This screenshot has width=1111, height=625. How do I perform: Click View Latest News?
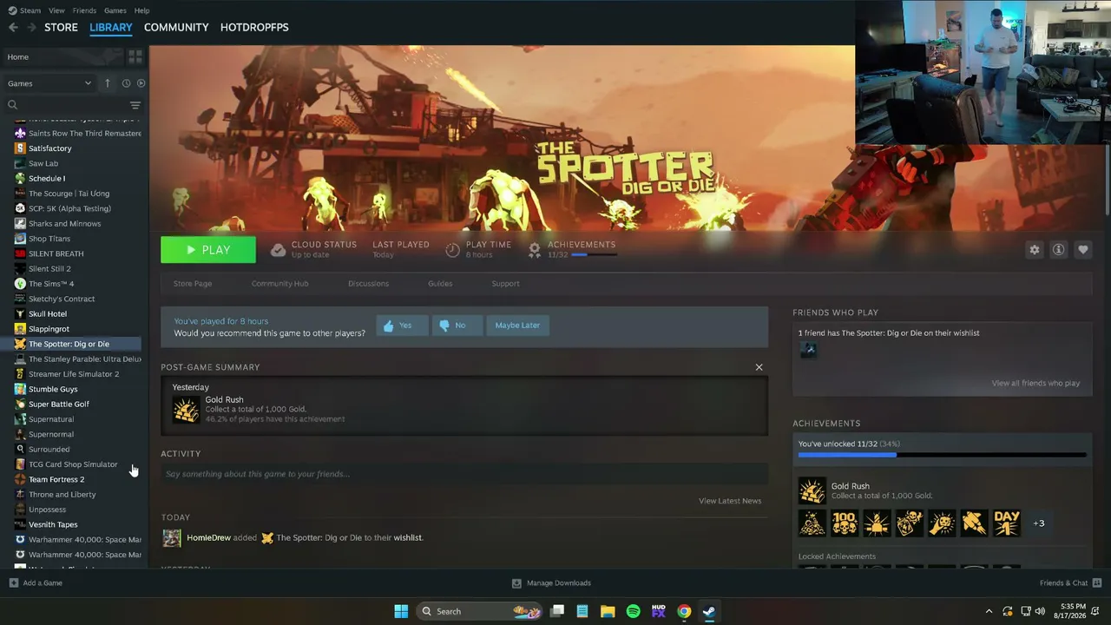point(730,501)
